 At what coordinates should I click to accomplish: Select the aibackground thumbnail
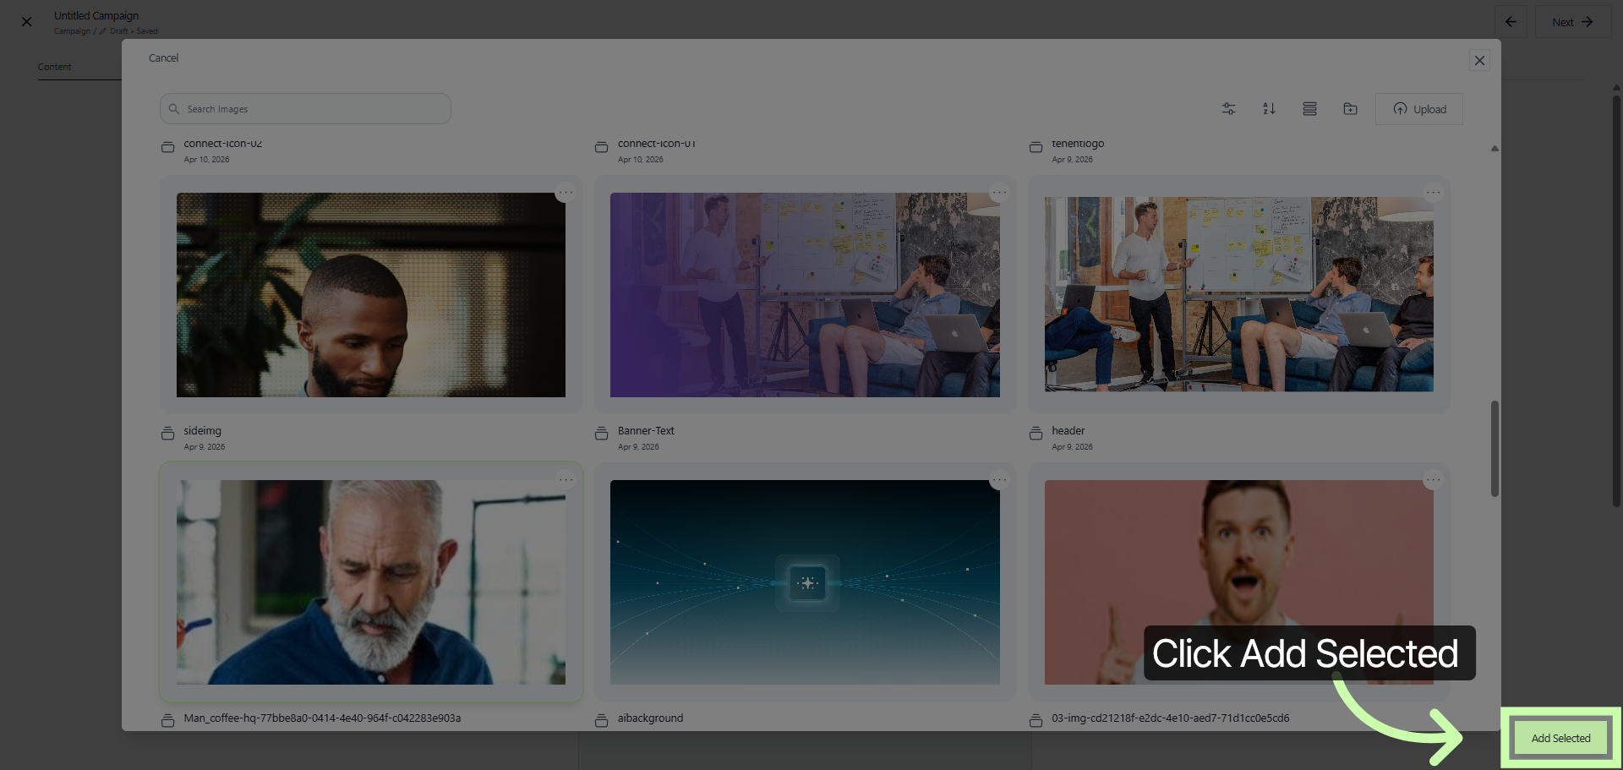click(x=805, y=582)
